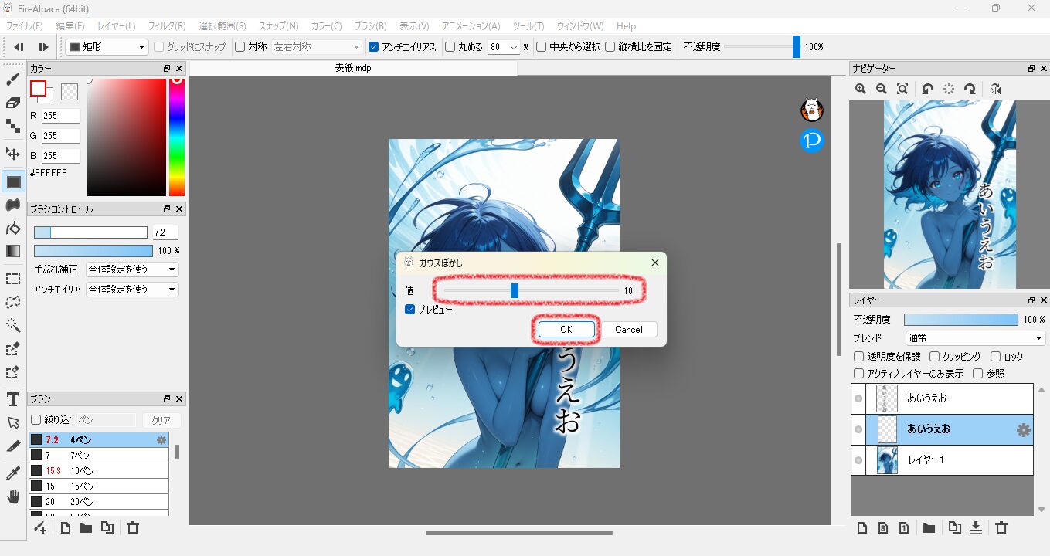Confirm the Gaussian blur with OK
The width and height of the screenshot is (1050, 556).
coord(566,330)
